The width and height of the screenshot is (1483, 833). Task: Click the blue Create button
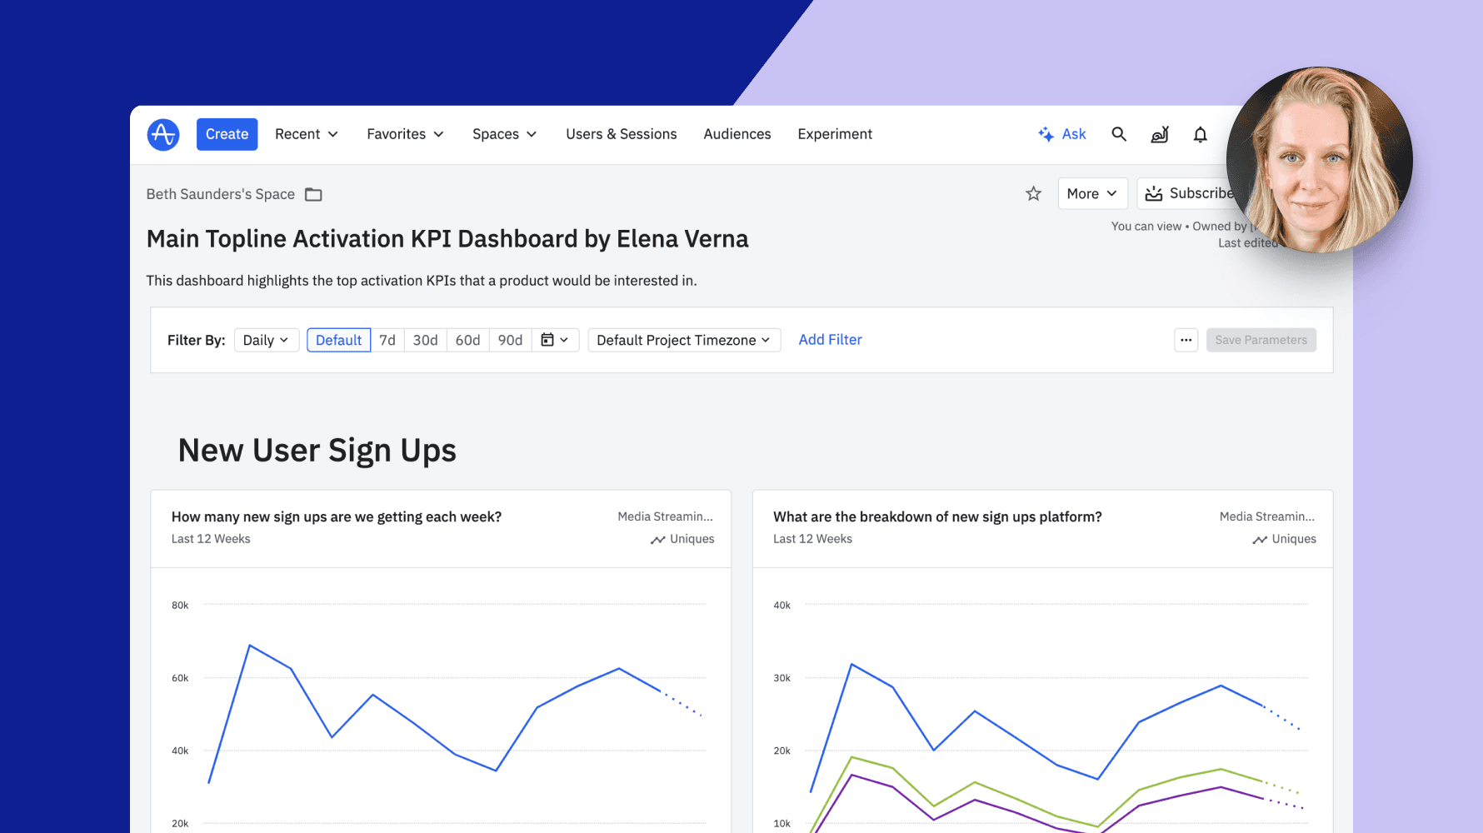[x=227, y=133]
